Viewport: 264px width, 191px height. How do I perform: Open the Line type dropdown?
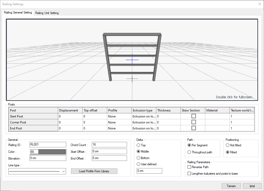point(37,172)
